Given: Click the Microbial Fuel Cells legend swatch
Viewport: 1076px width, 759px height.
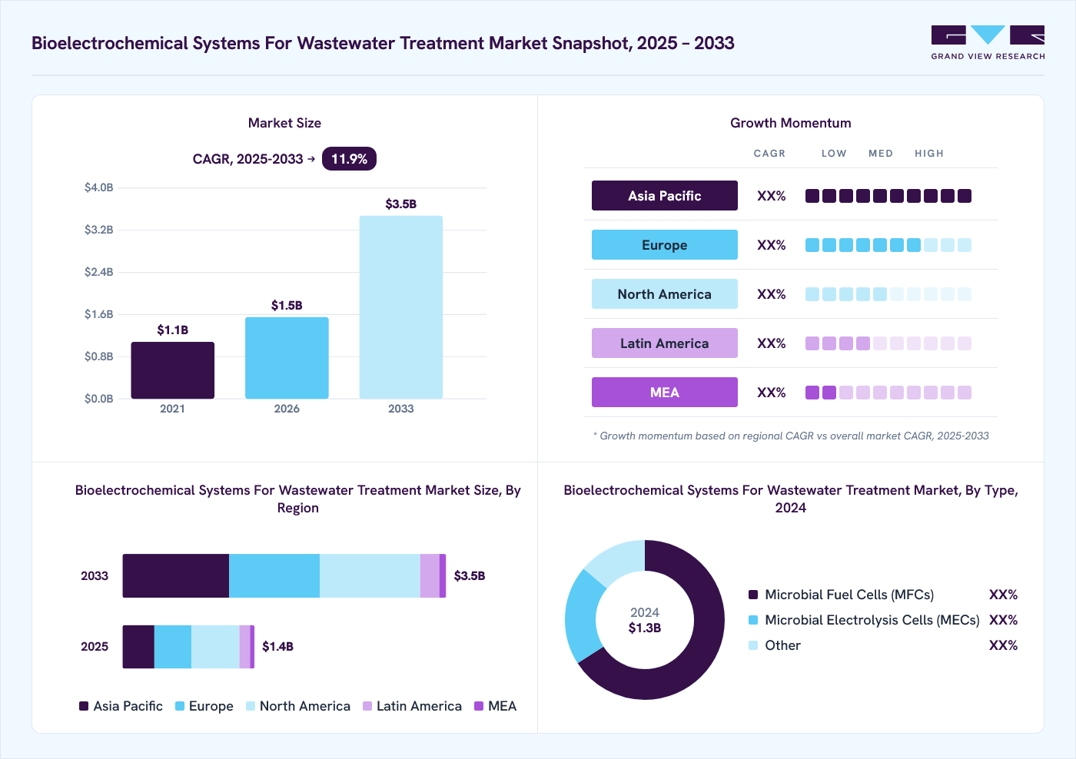Looking at the screenshot, I should (x=753, y=595).
